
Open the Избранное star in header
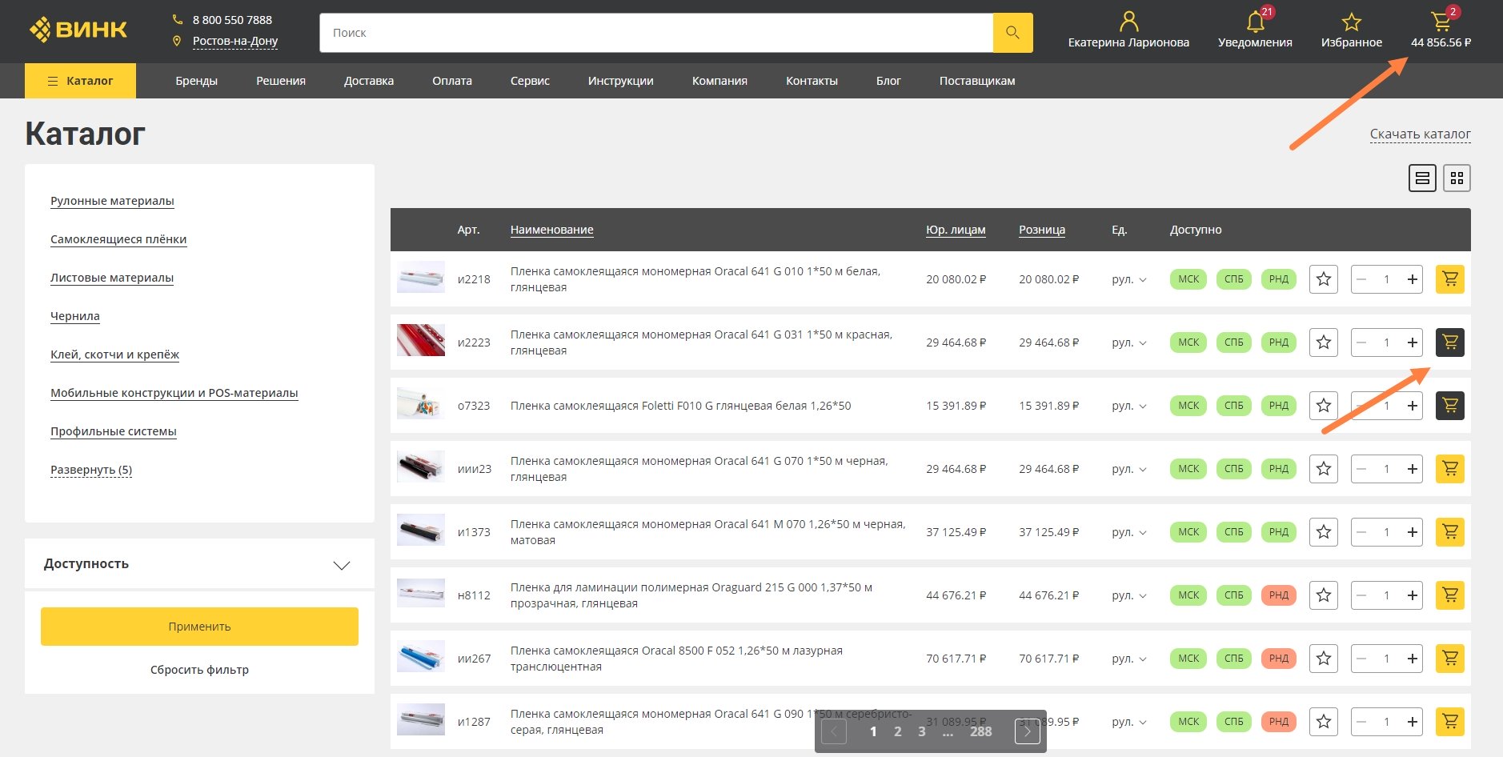[1351, 22]
